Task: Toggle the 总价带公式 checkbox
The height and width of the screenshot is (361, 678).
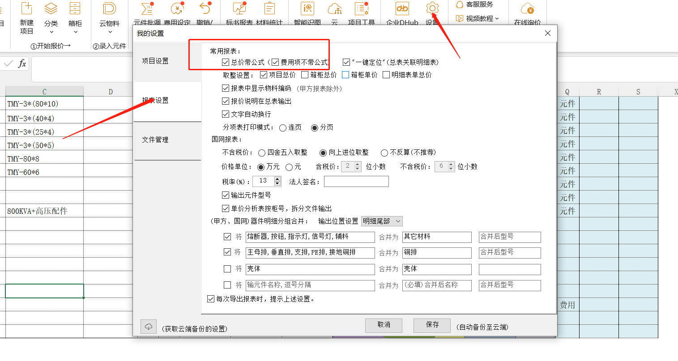Action: pyautogui.click(x=226, y=62)
